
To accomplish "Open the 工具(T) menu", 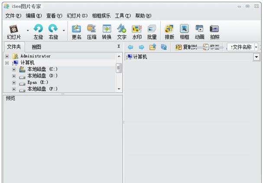I will click(123, 16).
